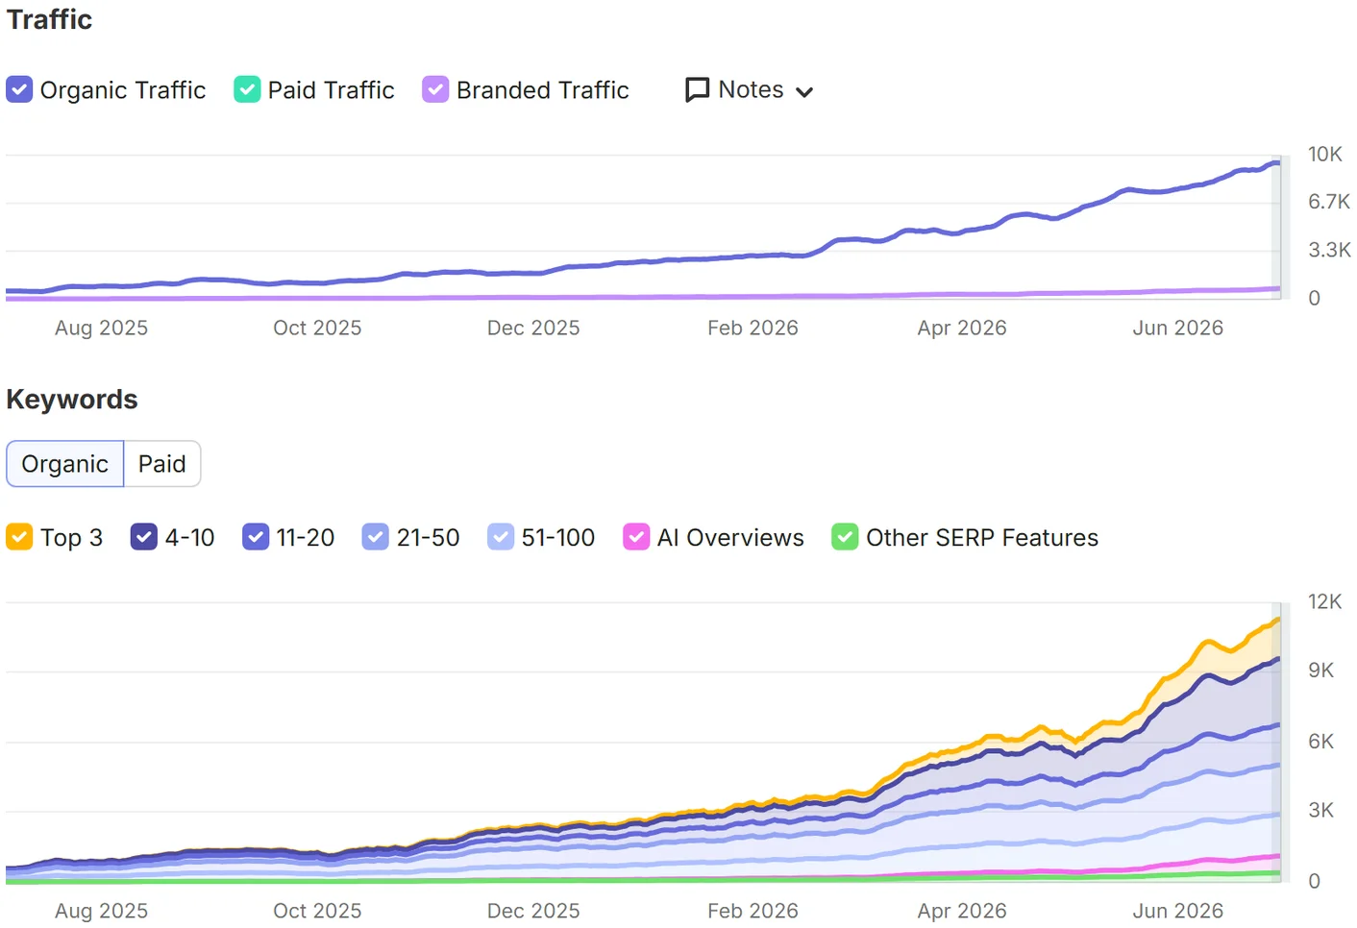This screenshot has height=928, width=1357.
Task: Click the AI Overviews label text
Action: pyautogui.click(x=730, y=538)
